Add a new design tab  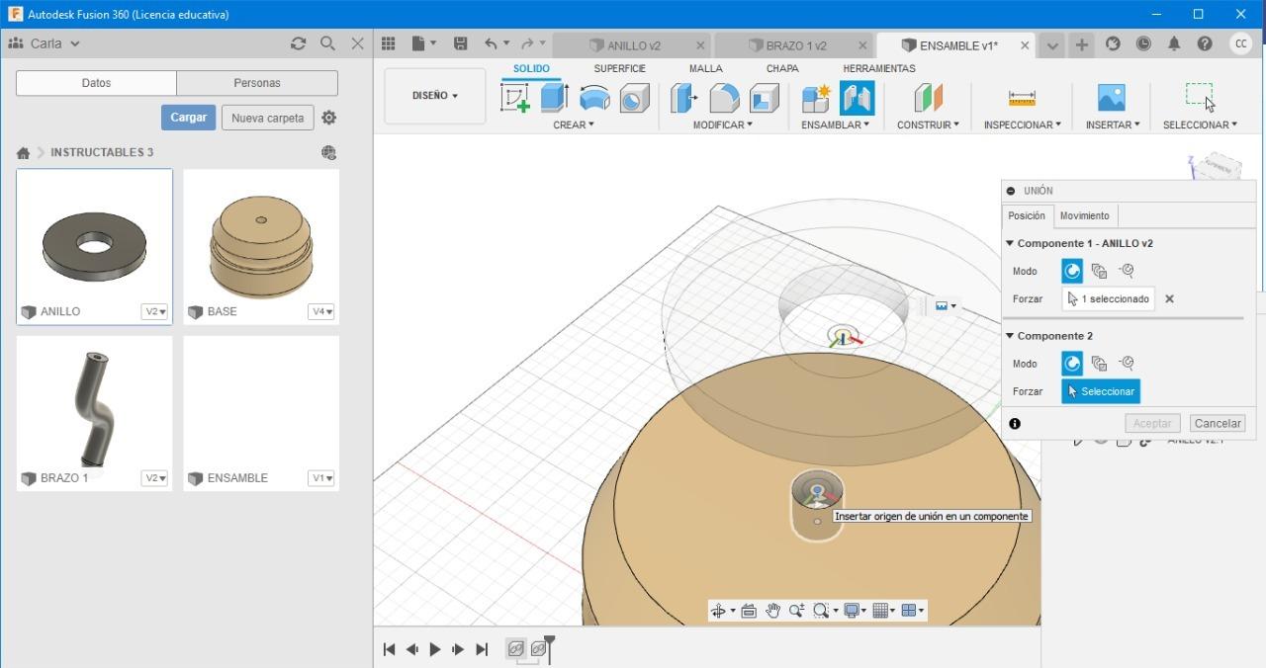coord(1082,44)
